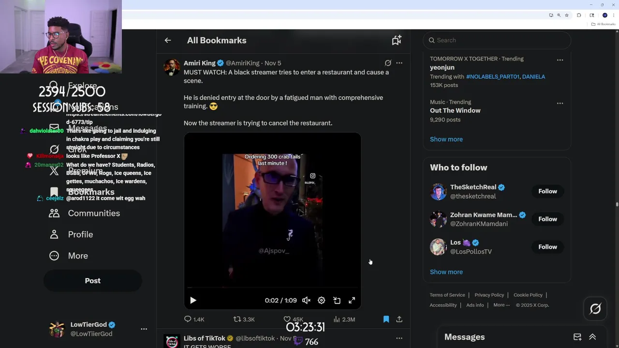Repost the Amiri King post

click(x=244, y=319)
